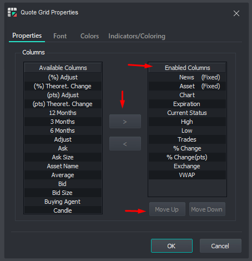
Task: Click the Quote Grid app icon
Action: click(x=12, y=12)
